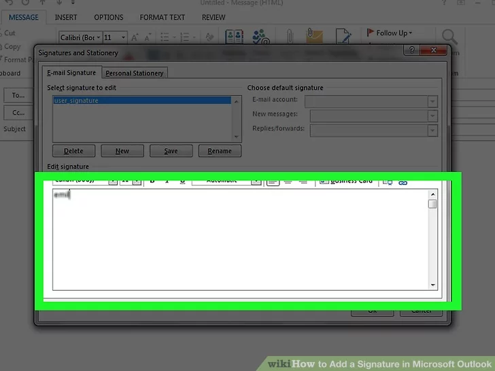Click the Business Card button
Image resolution: width=495 pixels, height=371 pixels.
(346, 181)
